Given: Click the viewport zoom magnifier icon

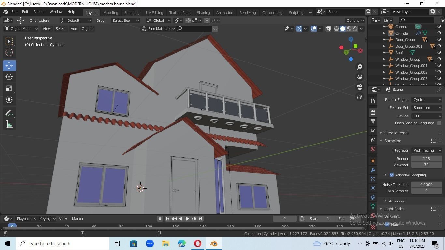Looking at the screenshot, I should pyautogui.click(x=360, y=67).
